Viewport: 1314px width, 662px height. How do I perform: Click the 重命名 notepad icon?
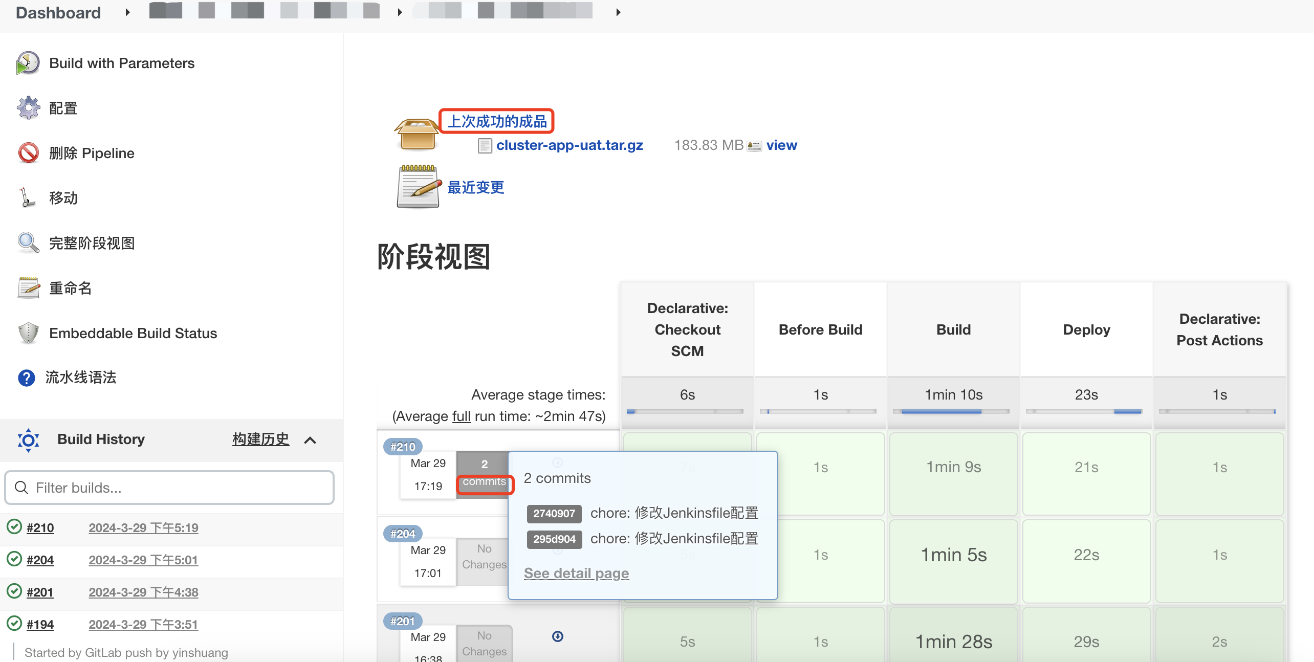pyautogui.click(x=29, y=288)
